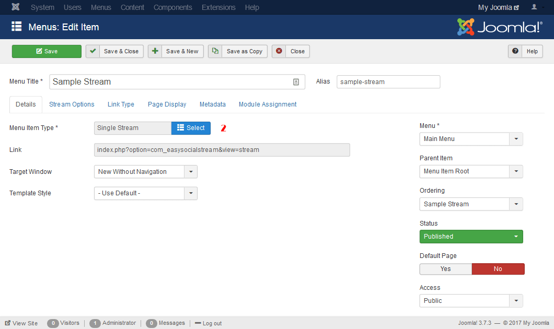Change the Published status dropdown
Image resolution: width=554 pixels, height=329 pixels.
[x=471, y=237]
